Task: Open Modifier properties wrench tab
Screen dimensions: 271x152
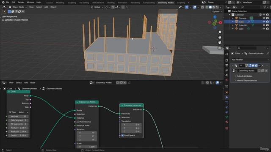Action: pos(227,98)
